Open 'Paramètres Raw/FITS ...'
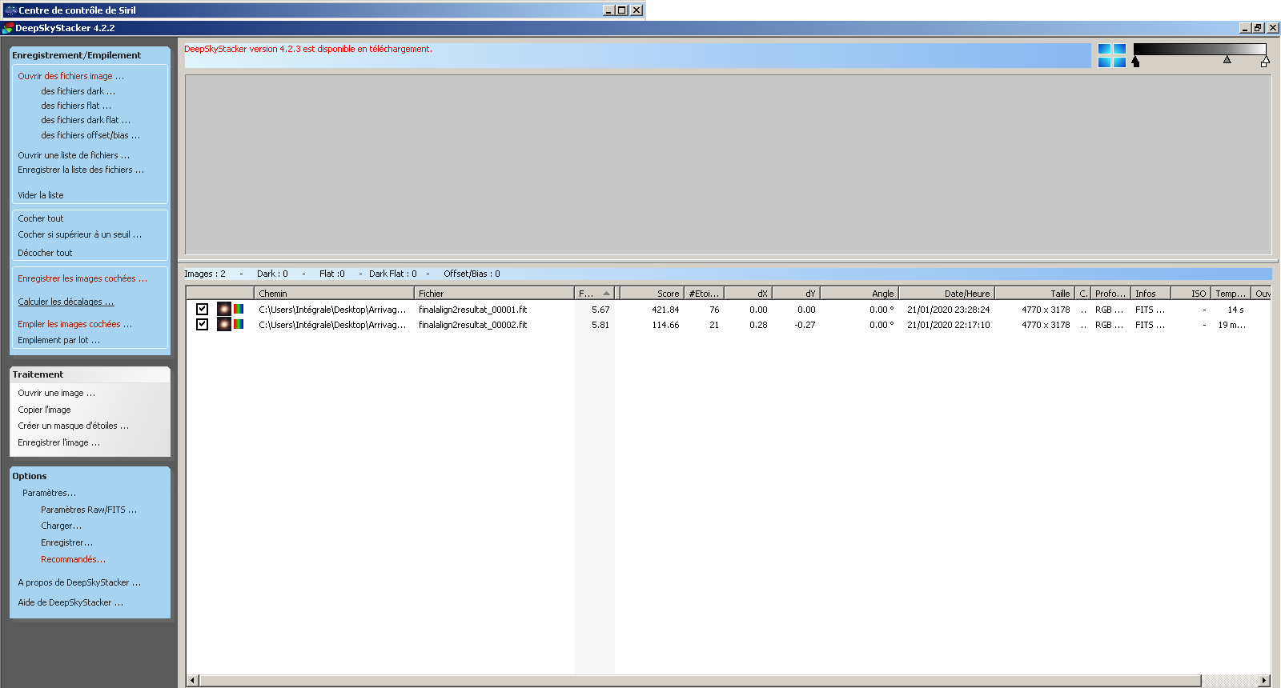1281x688 pixels. pos(89,510)
